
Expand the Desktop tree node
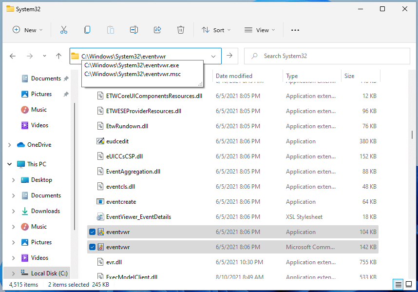(13, 180)
